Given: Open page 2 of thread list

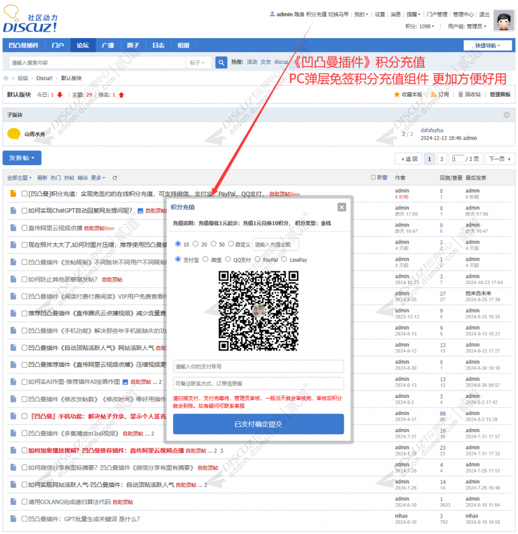Looking at the screenshot, I should pyautogui.click(x=442, y=159).
